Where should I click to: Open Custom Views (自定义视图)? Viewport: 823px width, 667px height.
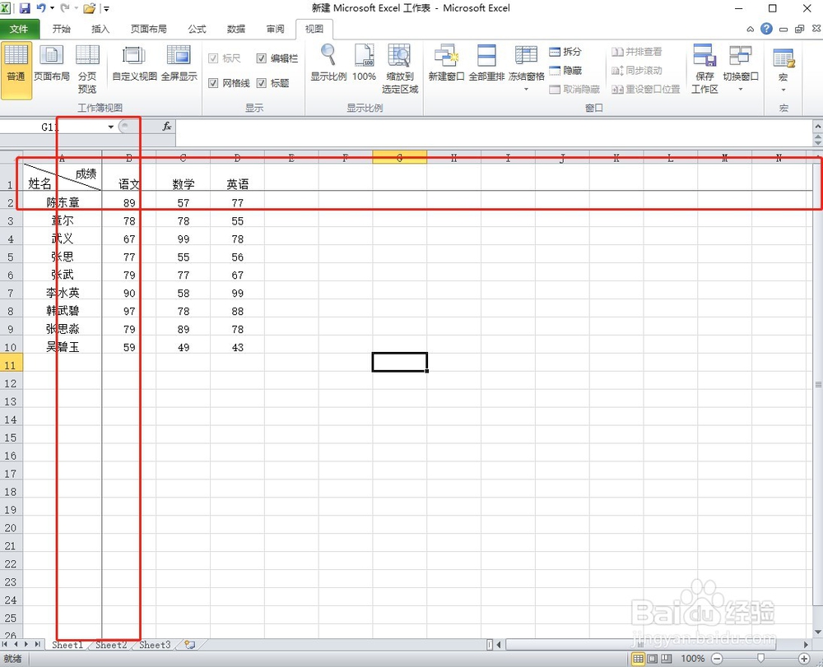[134, 64]
